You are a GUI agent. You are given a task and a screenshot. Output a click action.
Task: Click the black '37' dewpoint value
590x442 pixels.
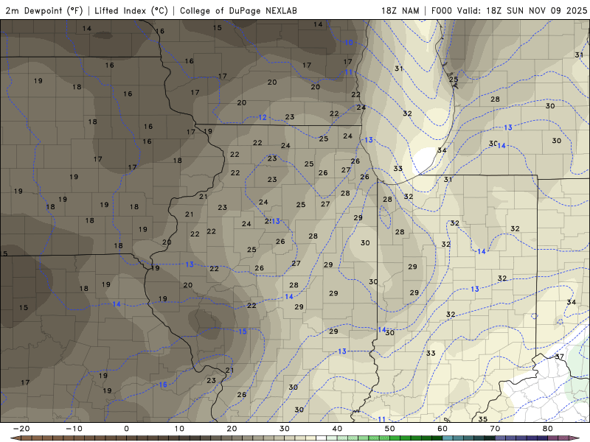pos(560,357)
